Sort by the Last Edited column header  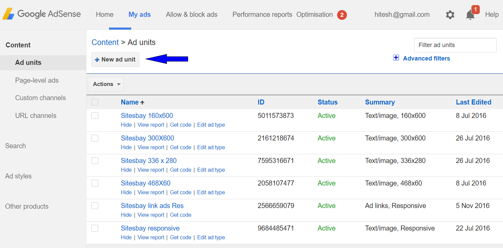pyautogui.click(x=473, y=102)
